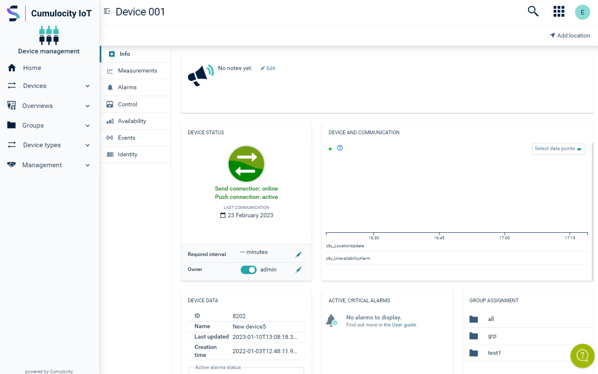Click the Last updated timestamp value
Screen dimensions: 598x374
pyautogui.click(x=265, y=337)
